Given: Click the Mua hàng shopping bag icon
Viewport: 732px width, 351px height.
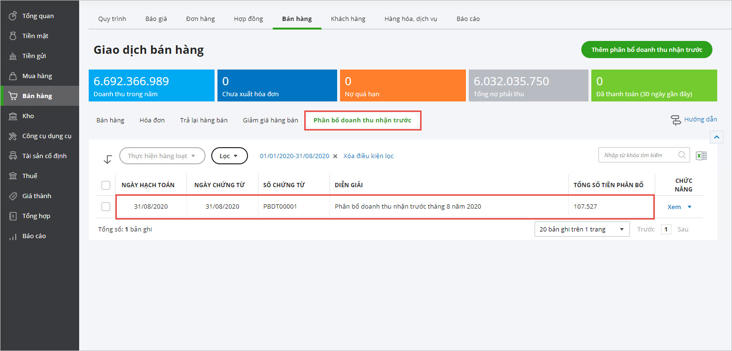Looking at the screenshot, I should (13, 76).
